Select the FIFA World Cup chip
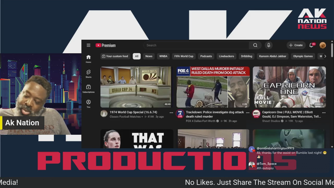This screenshot has width=334, height=188. click(184, 56)
